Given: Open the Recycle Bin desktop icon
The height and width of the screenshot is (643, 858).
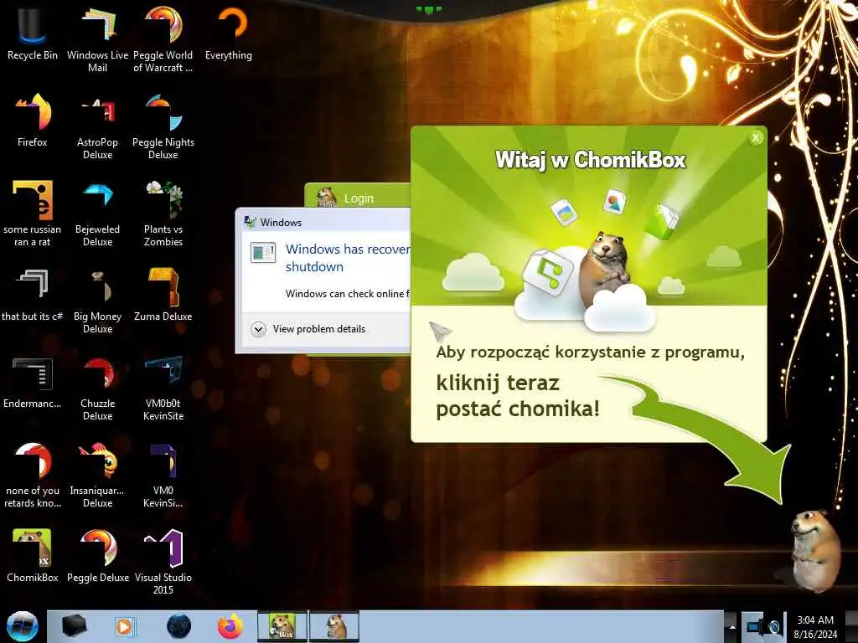Looking at the screenshot, I should [33, 33].
